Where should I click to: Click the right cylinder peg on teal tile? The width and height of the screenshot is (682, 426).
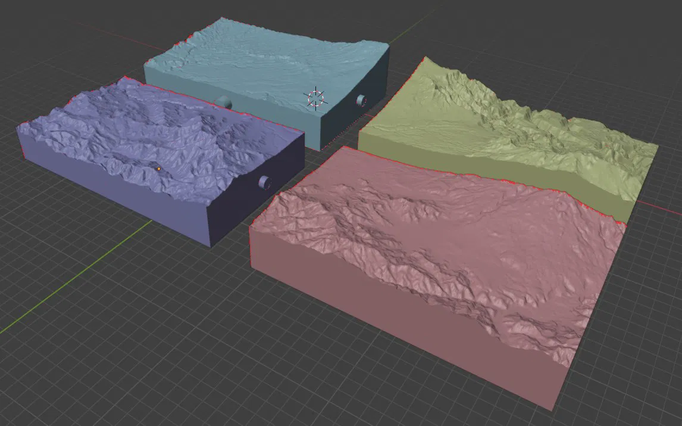(x=361, y=101)
